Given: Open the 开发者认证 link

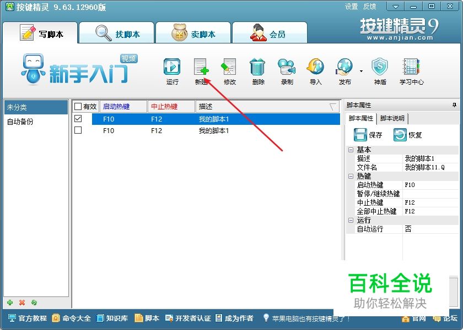Looking at the screenshot, I should pyautogui.click(x=188, y=318).
